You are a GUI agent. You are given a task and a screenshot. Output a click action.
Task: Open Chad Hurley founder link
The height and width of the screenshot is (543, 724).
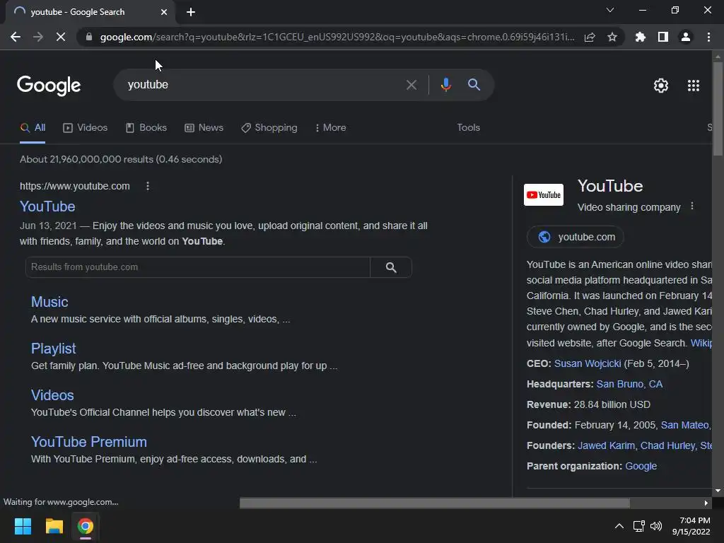click(x=667, y=445)
